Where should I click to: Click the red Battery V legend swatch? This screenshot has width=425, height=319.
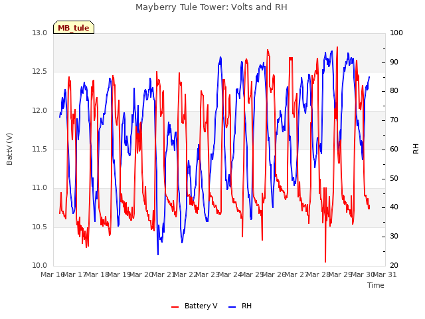tap(175, 306)
